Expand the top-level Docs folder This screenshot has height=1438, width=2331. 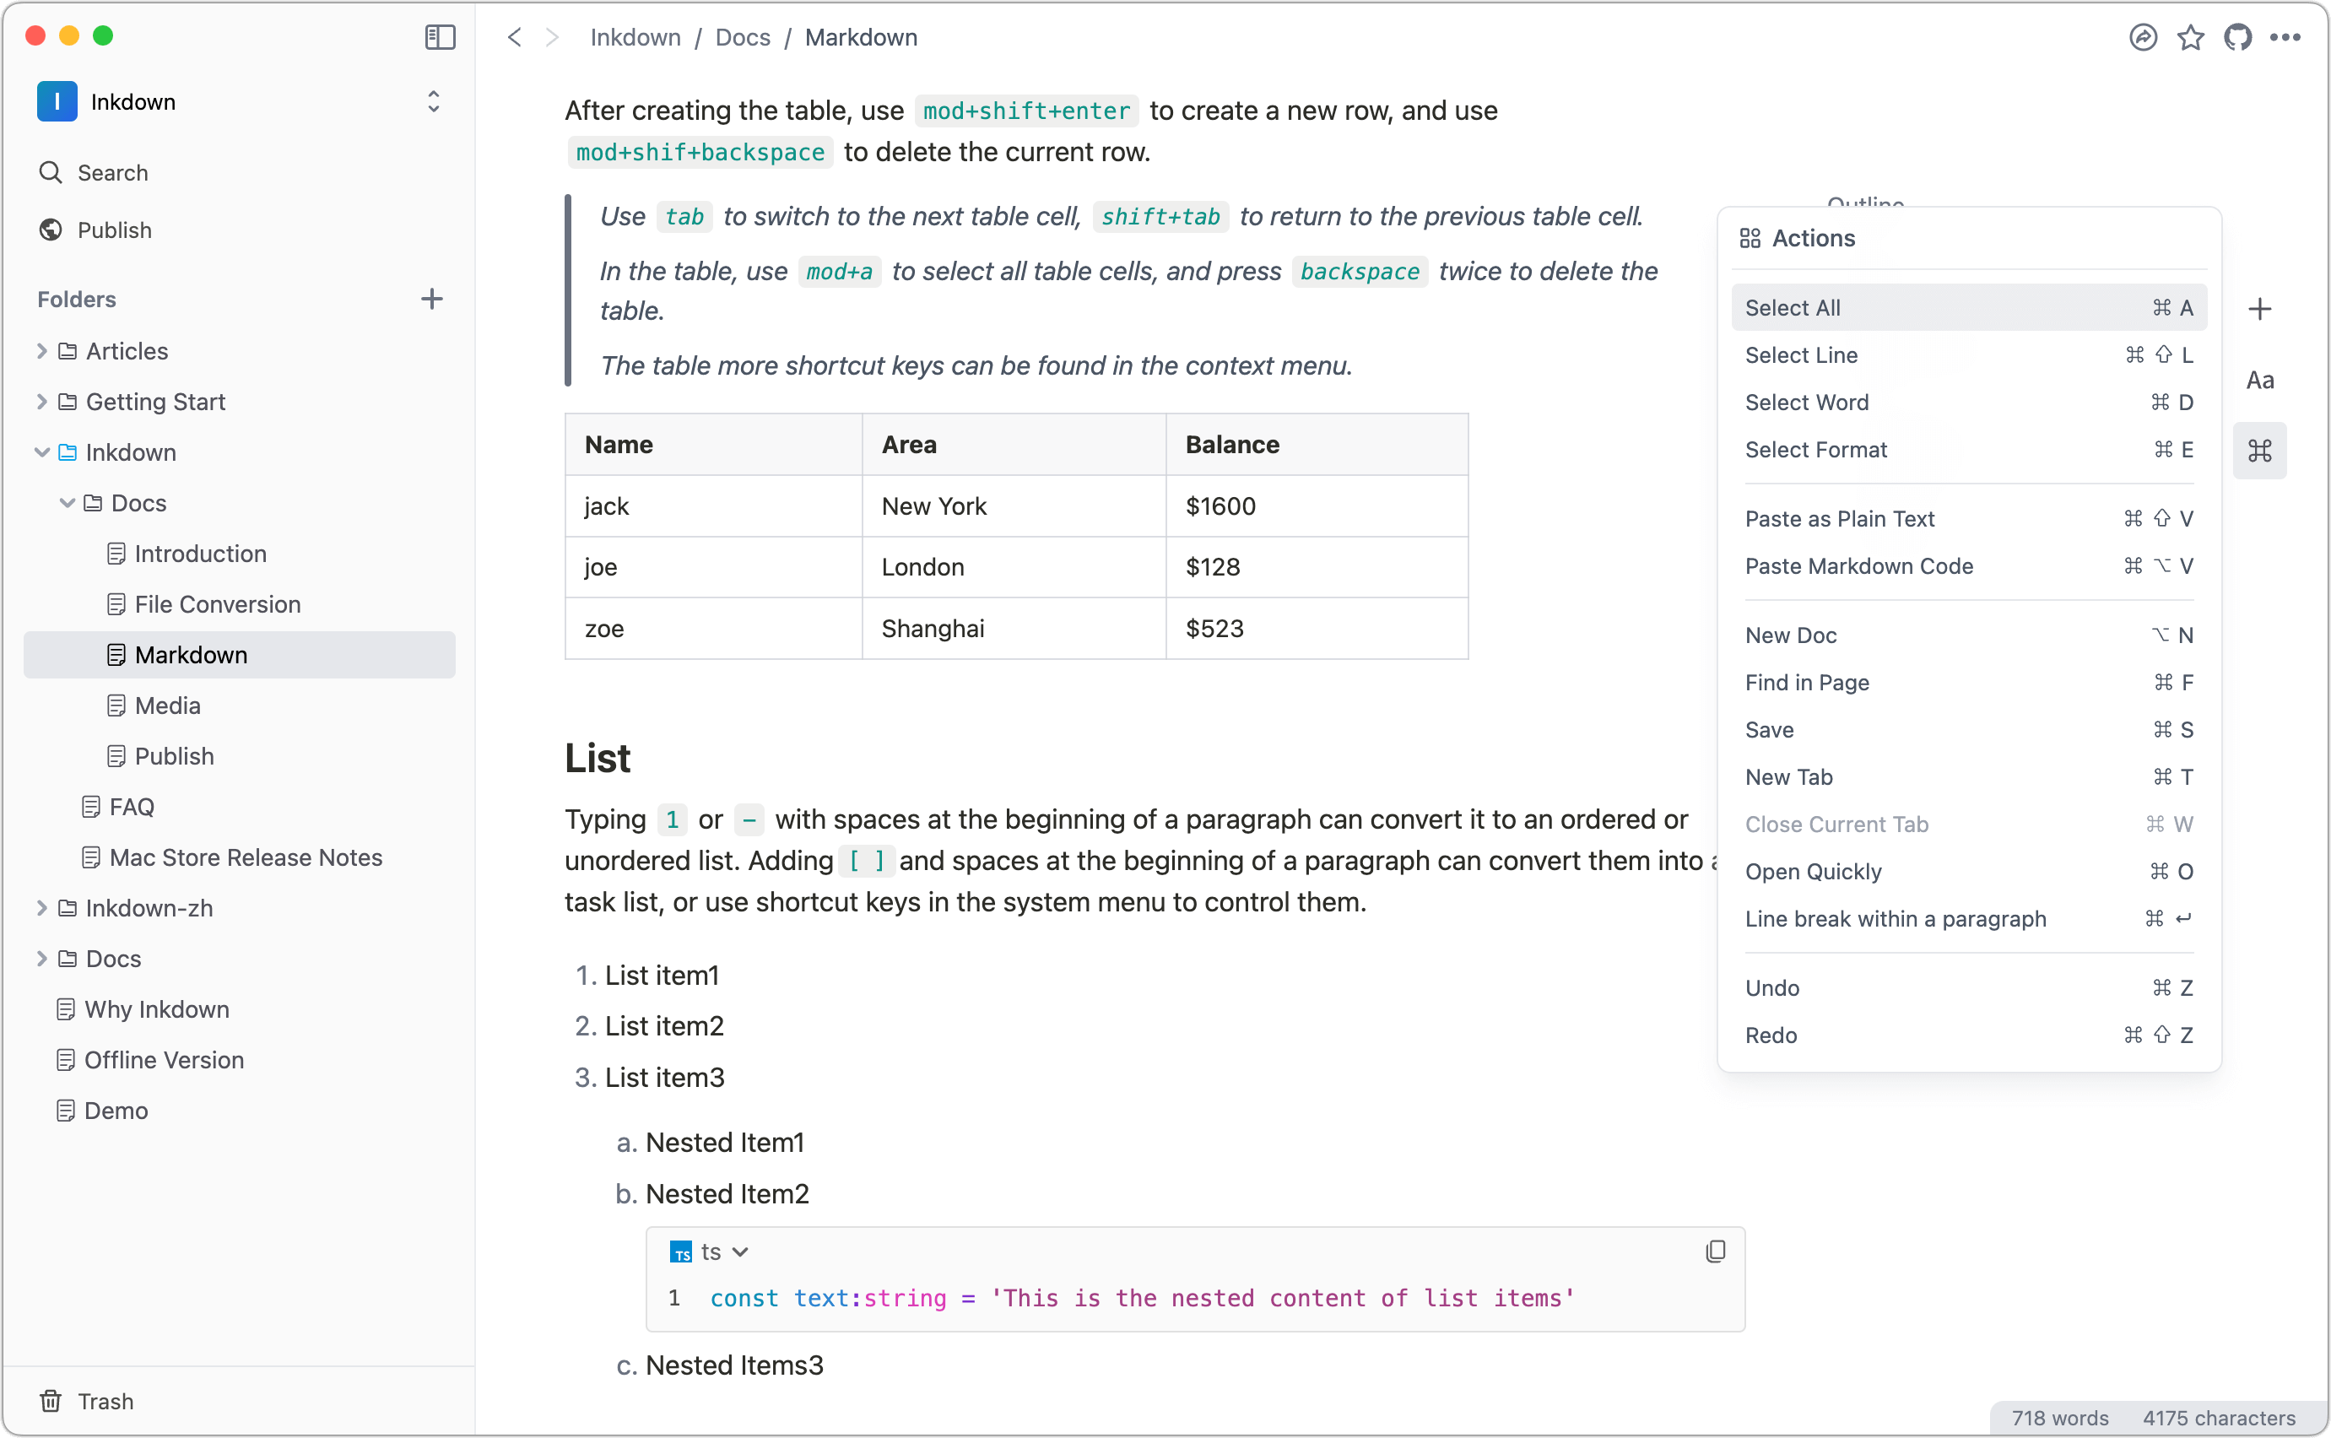tap(41, 958)
